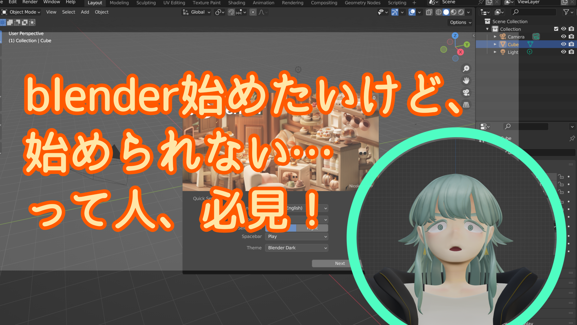Click the Z axis on the navigation gizmo
Image resolution: width=577 pixels, height=325 pixels.
[x=455, y=36]
